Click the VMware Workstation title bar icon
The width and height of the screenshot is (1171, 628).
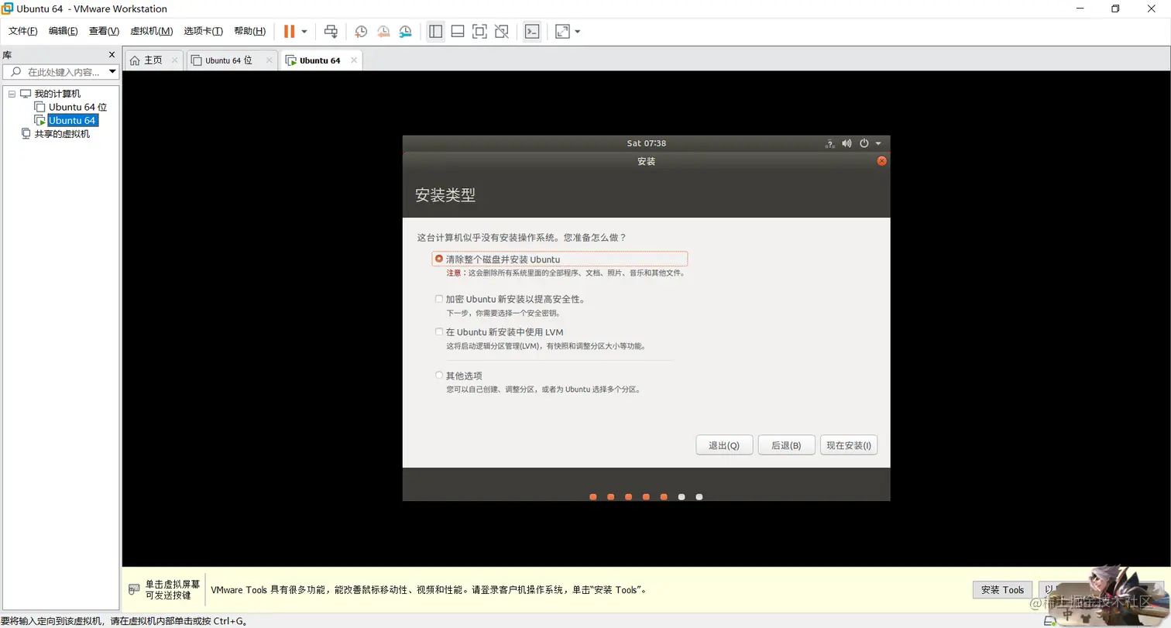tap(7, 9)
